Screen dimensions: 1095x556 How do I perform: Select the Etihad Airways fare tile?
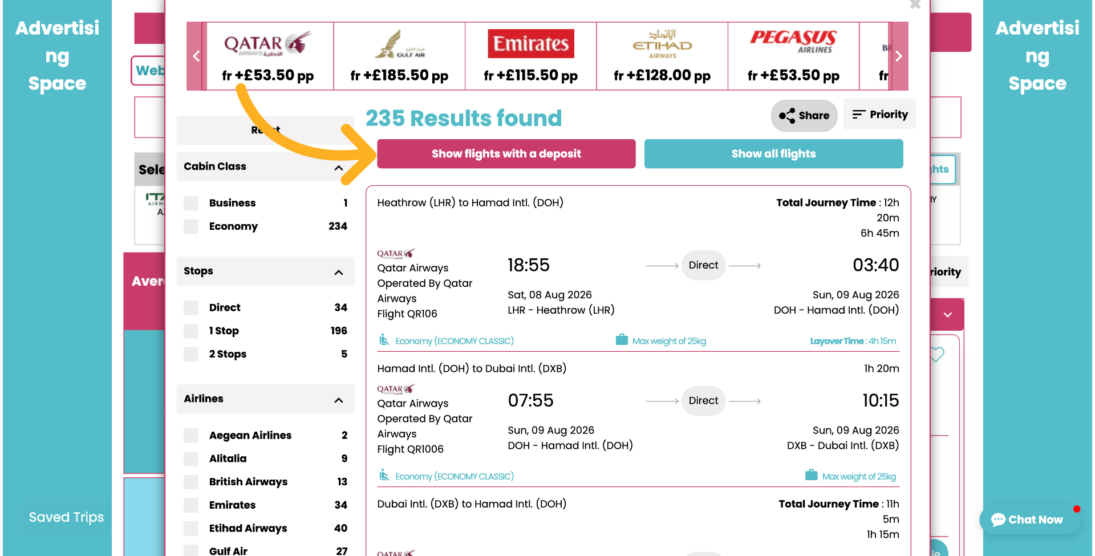662,55
